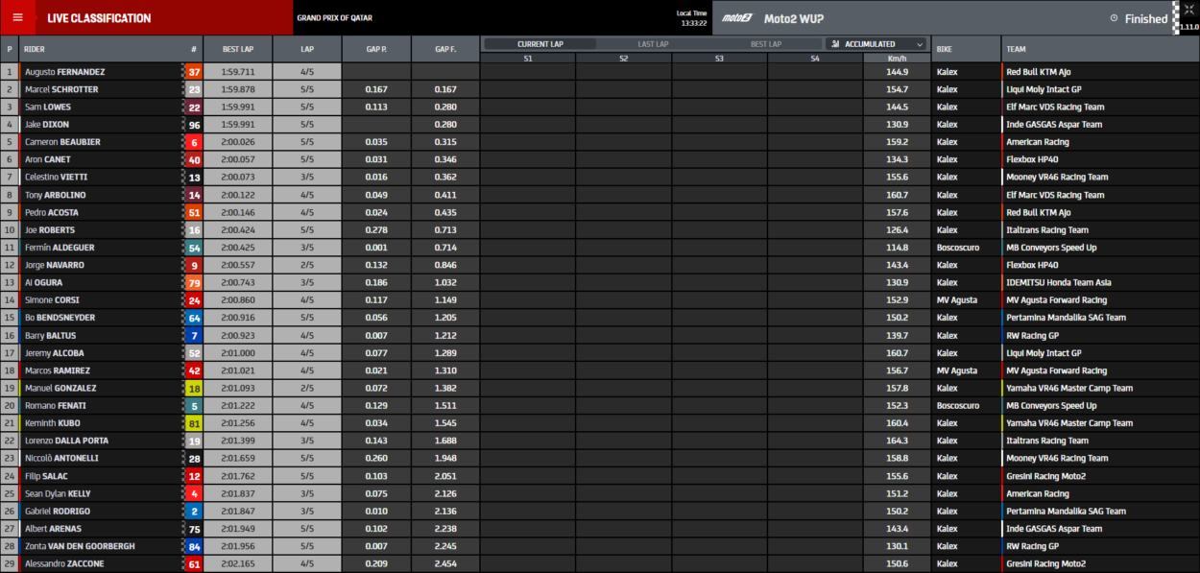This screenshot has width=1200, height=573.
Task: Switch to the CURRENT LAP tab
Action: (540, 44)
